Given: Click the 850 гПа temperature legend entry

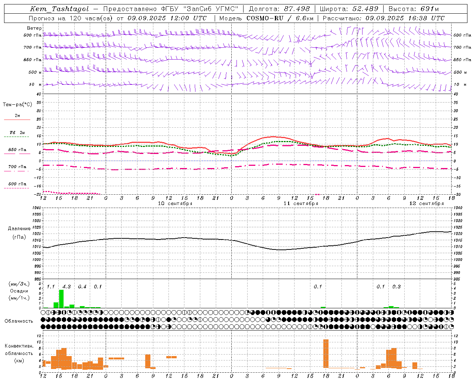Looking at the screenshot, I should [17, 150].
